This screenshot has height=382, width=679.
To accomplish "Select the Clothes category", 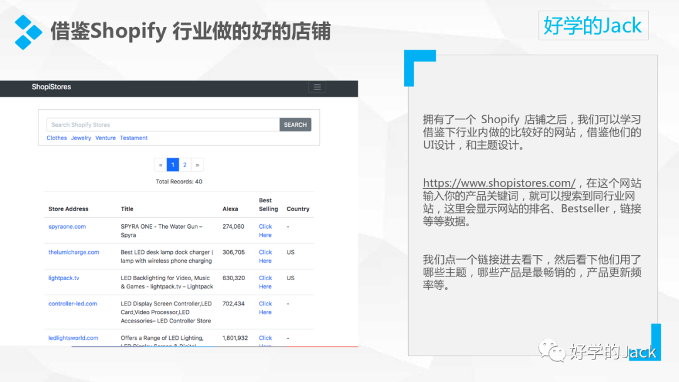I will point(57,138).
